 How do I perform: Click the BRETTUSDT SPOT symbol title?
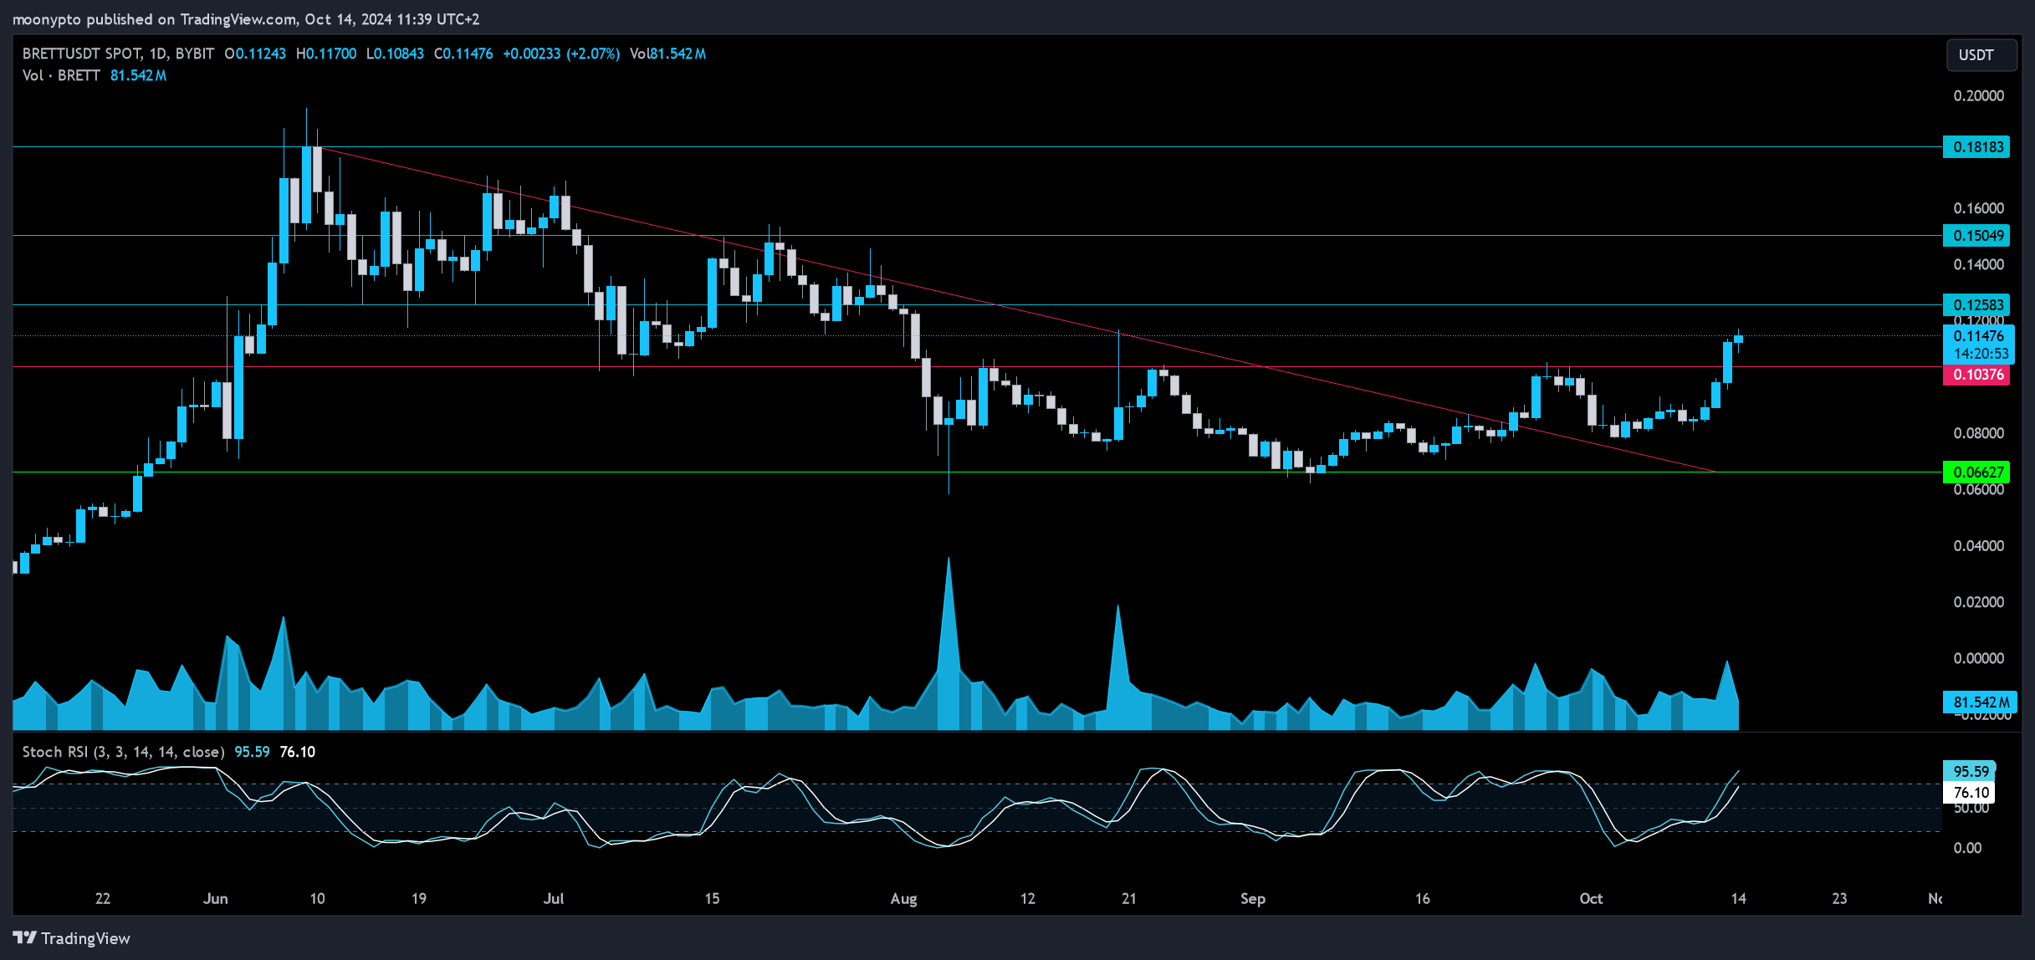pyautogui.click(x=82, y=54)
